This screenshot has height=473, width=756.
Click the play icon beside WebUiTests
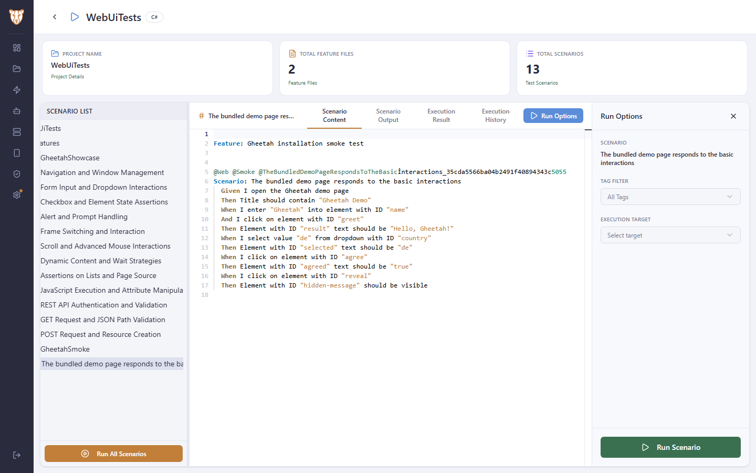75,17
